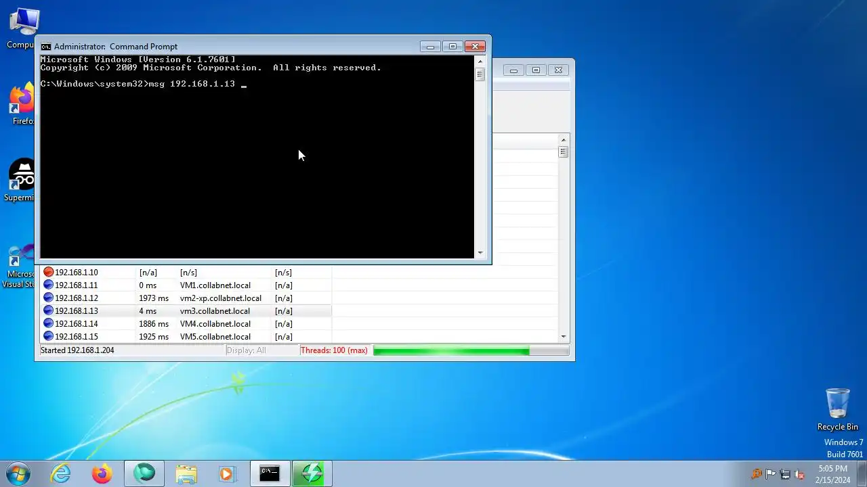Open Command Prompt title bar system icon
This screenshot has width=867, height=487.
45,47
